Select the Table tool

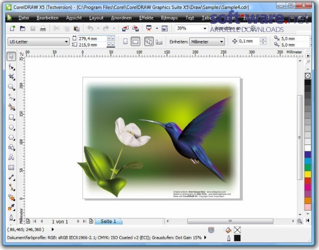[11, 167]
